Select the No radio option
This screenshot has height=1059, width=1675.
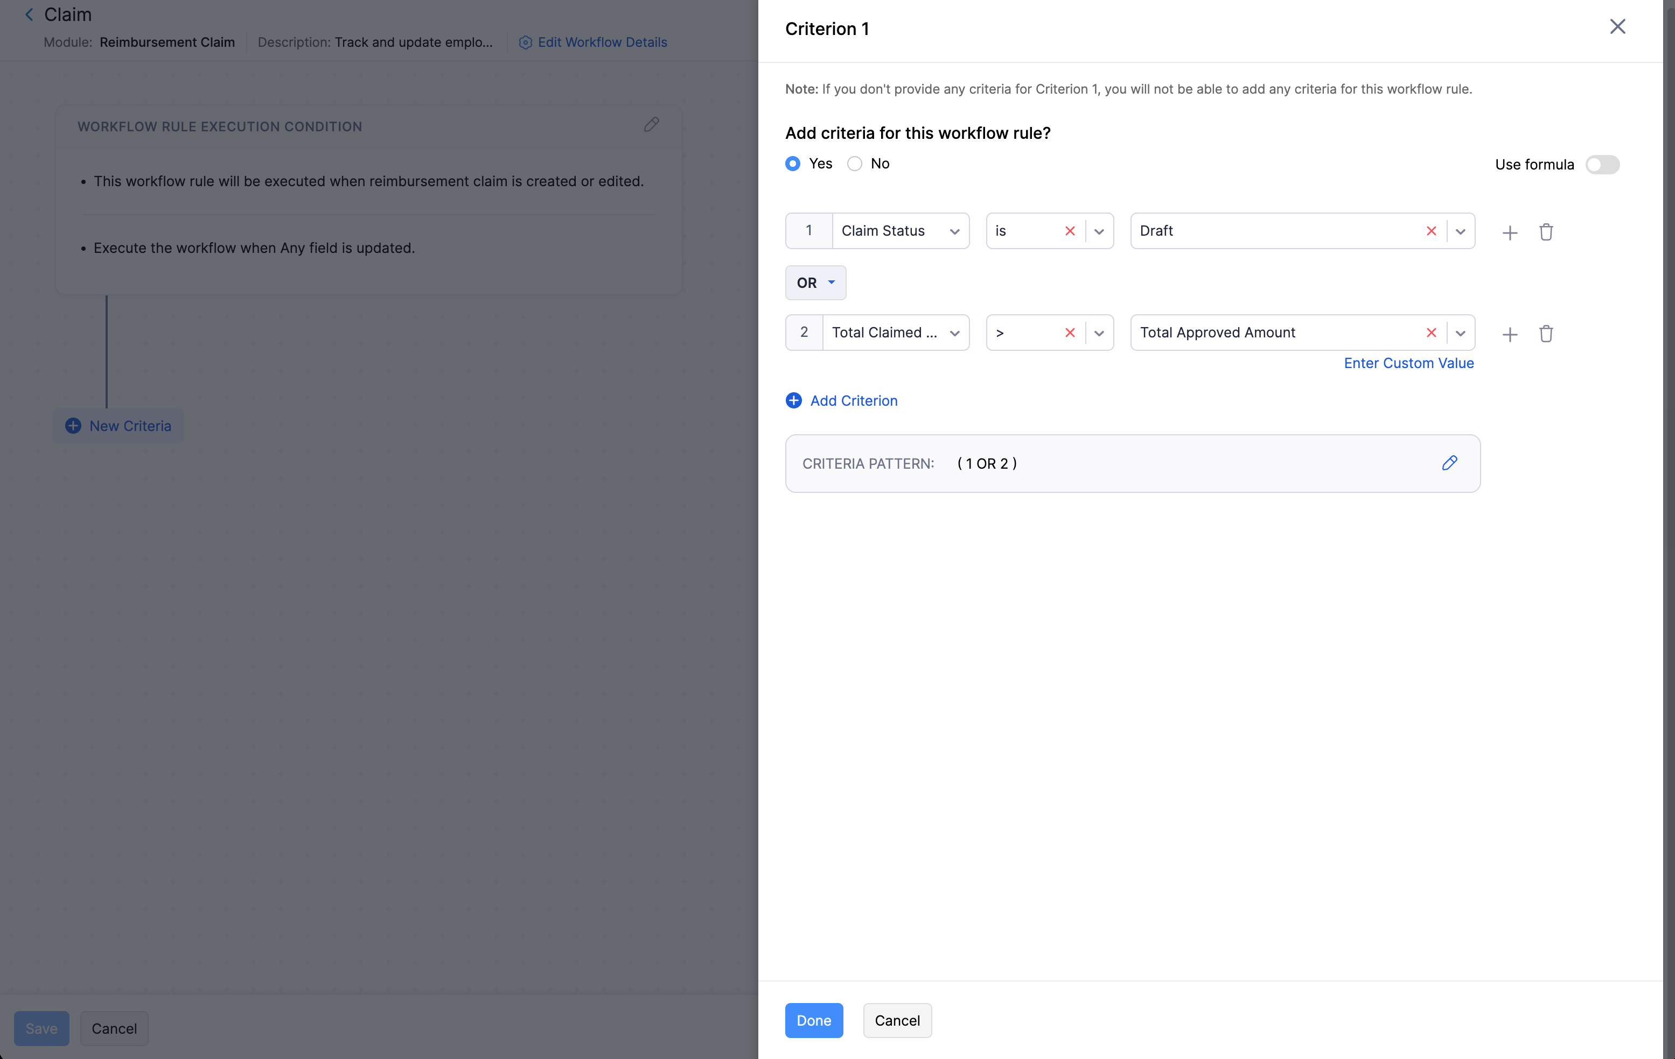(854, 163)
